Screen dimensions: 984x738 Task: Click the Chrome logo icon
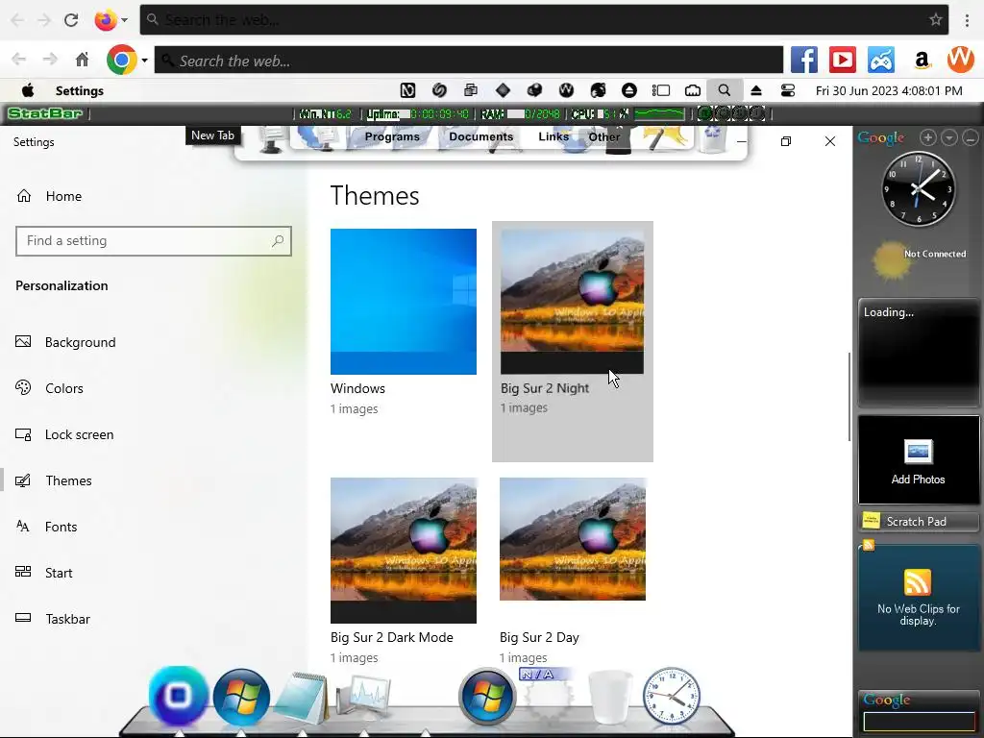[x=122, y=61]
